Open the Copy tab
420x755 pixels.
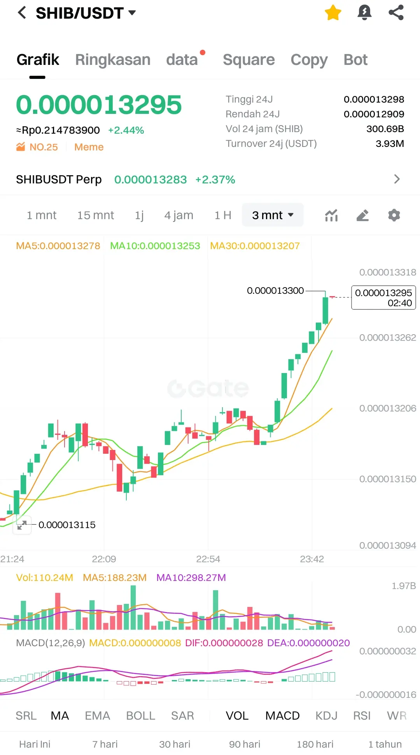coord(309,60)
